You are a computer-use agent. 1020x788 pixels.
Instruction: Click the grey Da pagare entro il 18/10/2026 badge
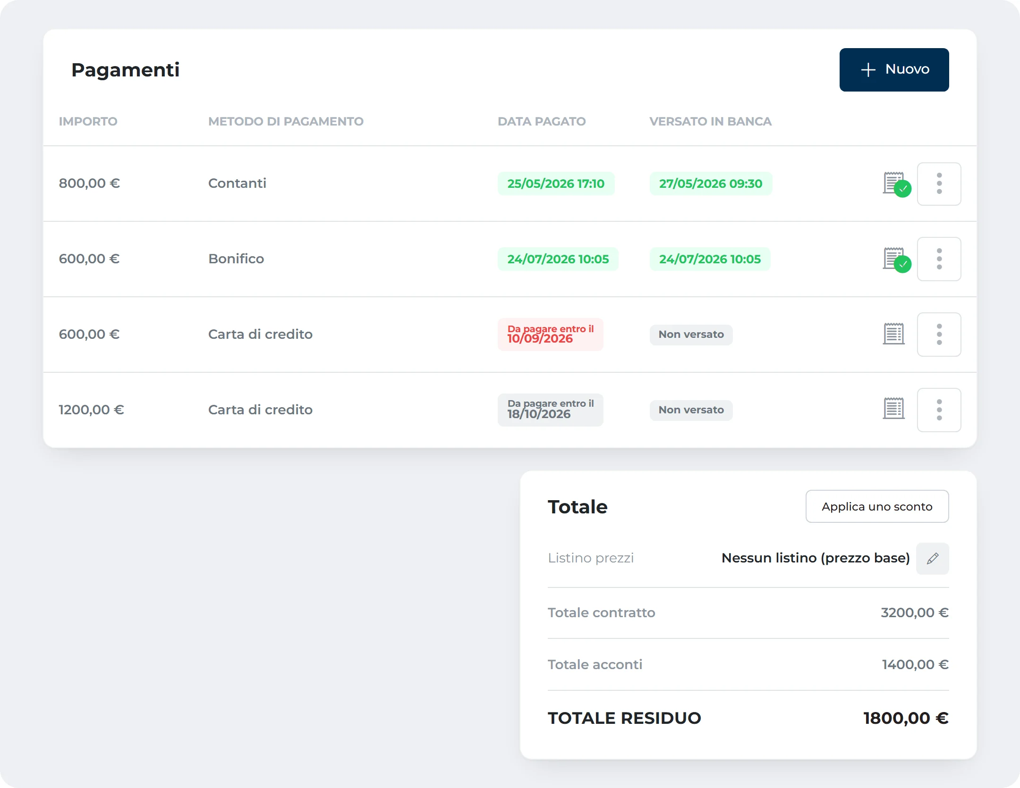[551, 410]
